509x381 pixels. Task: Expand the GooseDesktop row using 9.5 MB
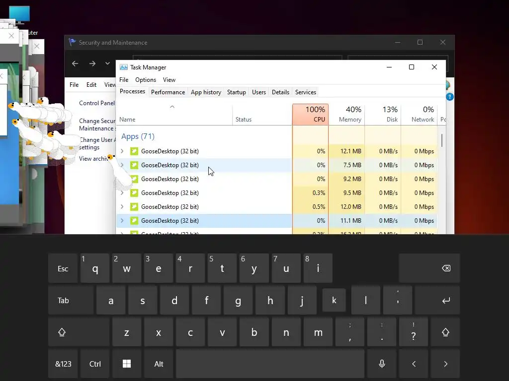click(122, 193)
